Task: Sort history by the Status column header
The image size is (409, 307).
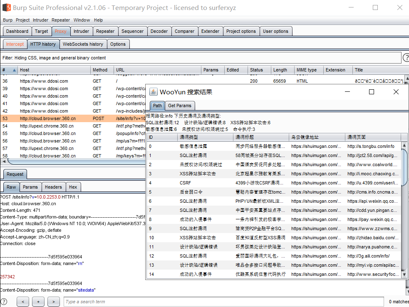Action: point(259,70)
